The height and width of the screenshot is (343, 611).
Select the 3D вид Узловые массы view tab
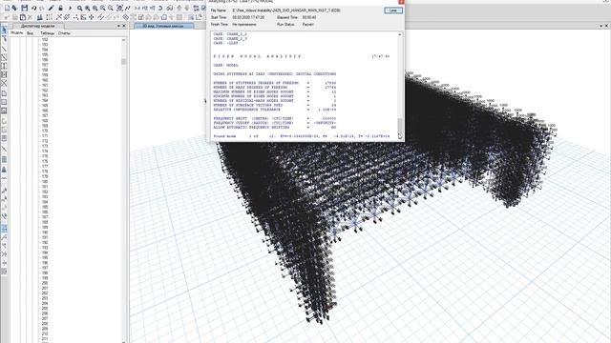[163, 26]
